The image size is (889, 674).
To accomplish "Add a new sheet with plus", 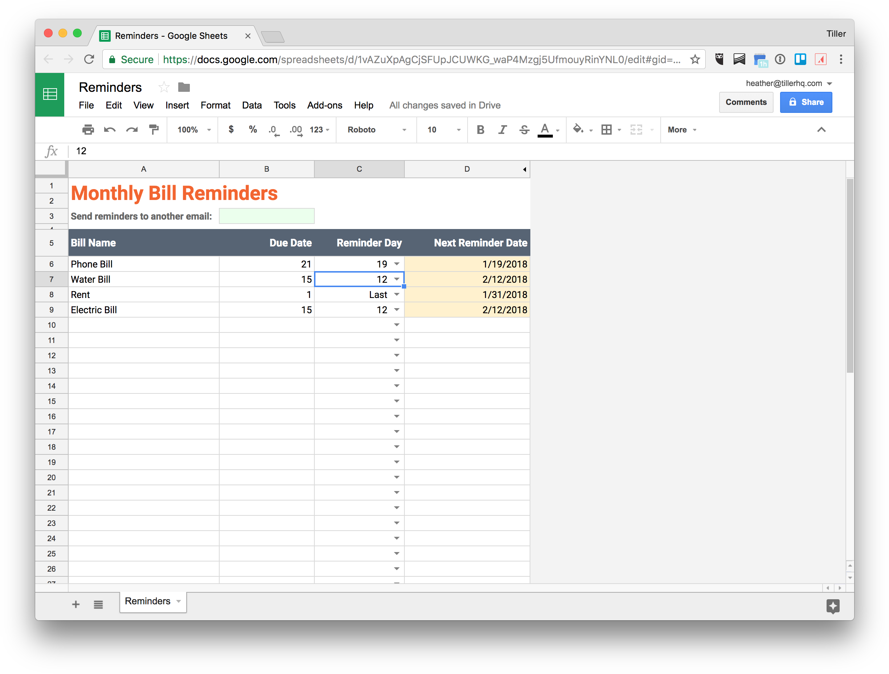I will pyautogui.click(x=76, y=604).
